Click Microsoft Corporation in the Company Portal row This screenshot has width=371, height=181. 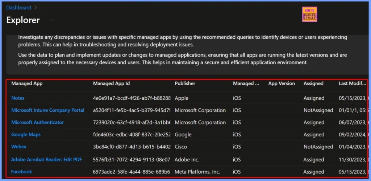[x=200, y=110]
